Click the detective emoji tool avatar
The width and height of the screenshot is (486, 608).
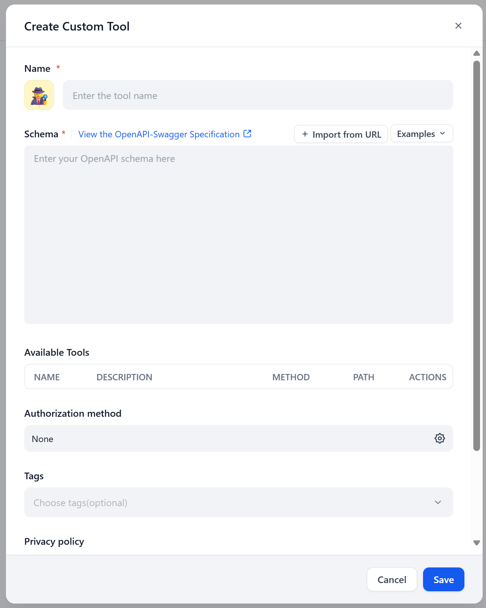tap(39, 95)
